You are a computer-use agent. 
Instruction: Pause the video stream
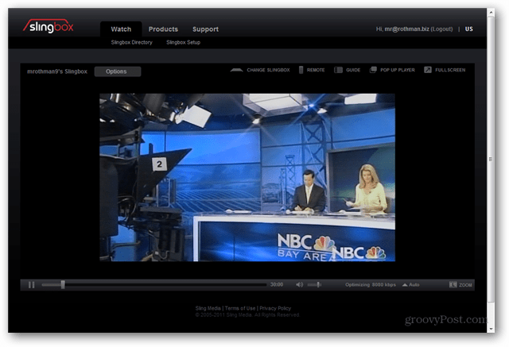(x=32, y=285)
